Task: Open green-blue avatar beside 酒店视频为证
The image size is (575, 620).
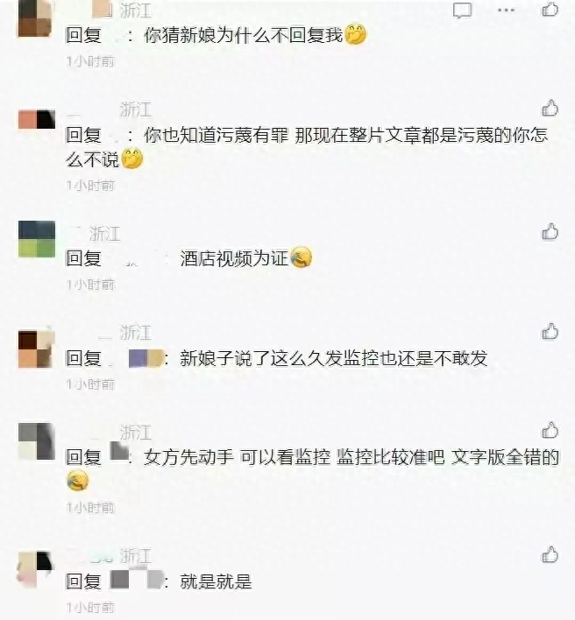Action: click(x=37, y=239)
